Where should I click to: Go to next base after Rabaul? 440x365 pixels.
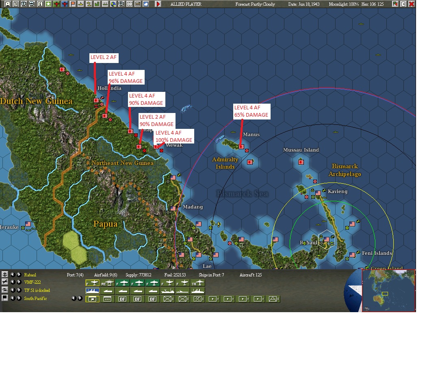tap(19, 275)
